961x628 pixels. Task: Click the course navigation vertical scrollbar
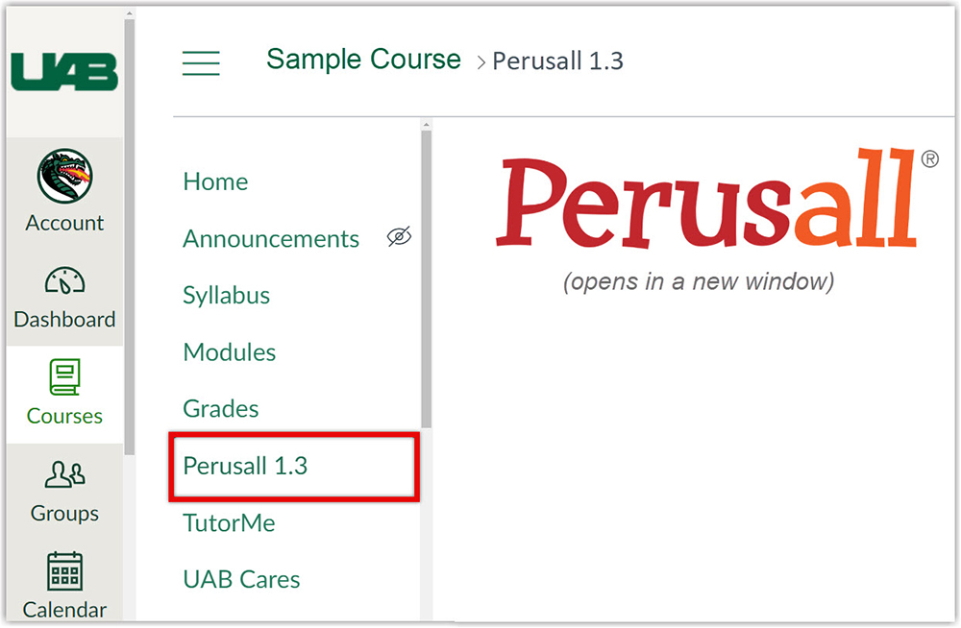click(x=426, y=278)
